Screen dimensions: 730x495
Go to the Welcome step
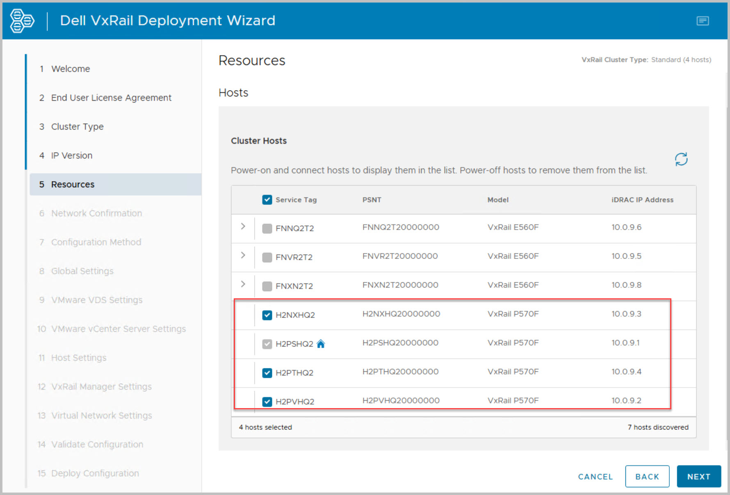click(71, 69)
